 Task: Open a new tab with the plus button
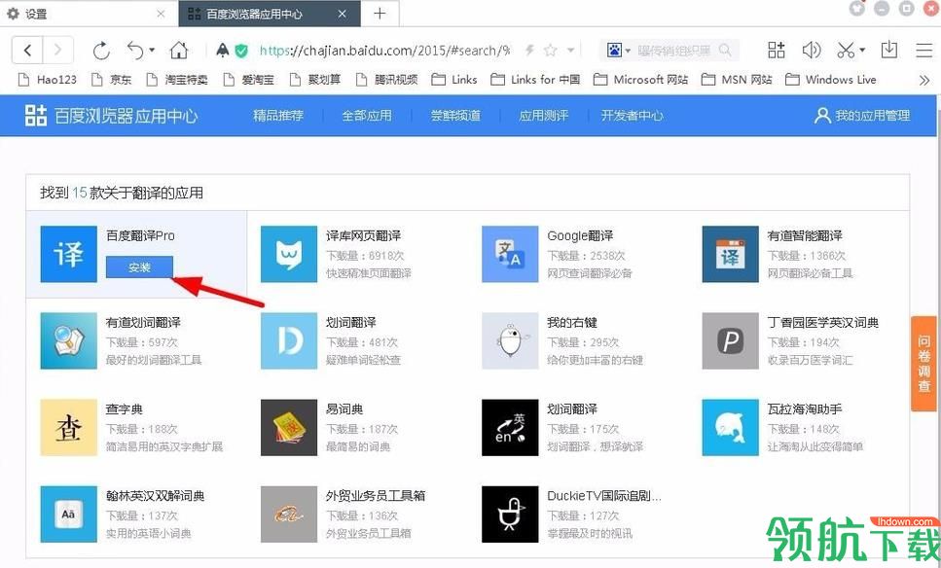point(380,14)
